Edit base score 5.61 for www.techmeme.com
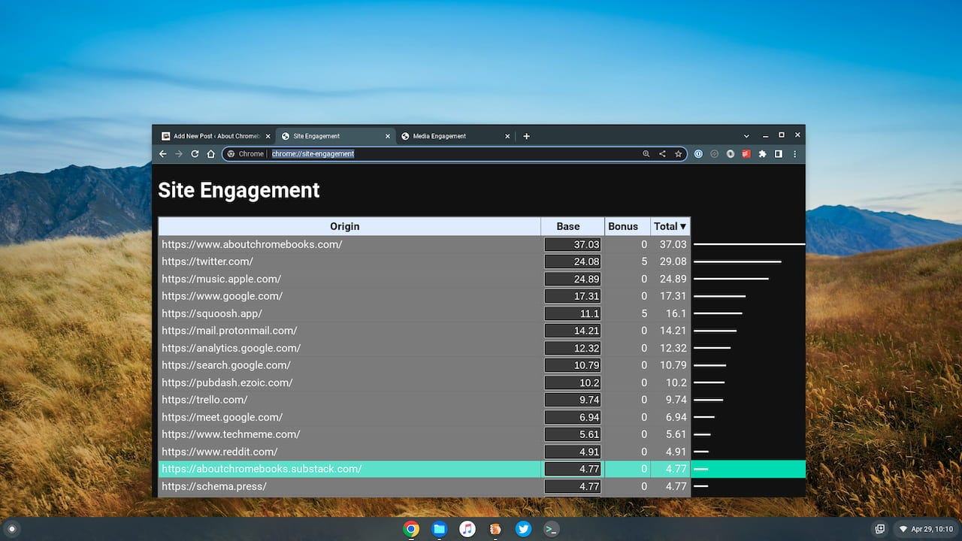 click(573, 434)
